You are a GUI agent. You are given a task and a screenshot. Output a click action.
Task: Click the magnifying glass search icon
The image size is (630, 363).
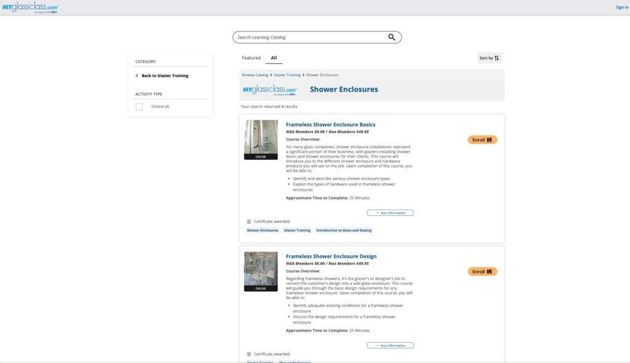pyautogui.click(x=391, y=38)
